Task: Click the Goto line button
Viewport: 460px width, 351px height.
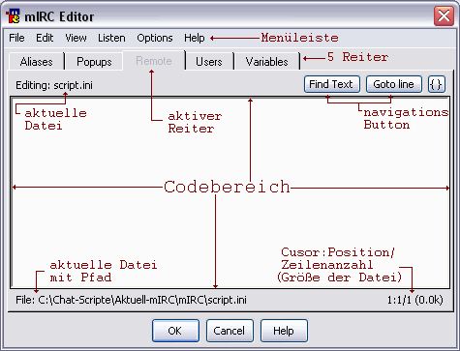Action: [393, 84]
